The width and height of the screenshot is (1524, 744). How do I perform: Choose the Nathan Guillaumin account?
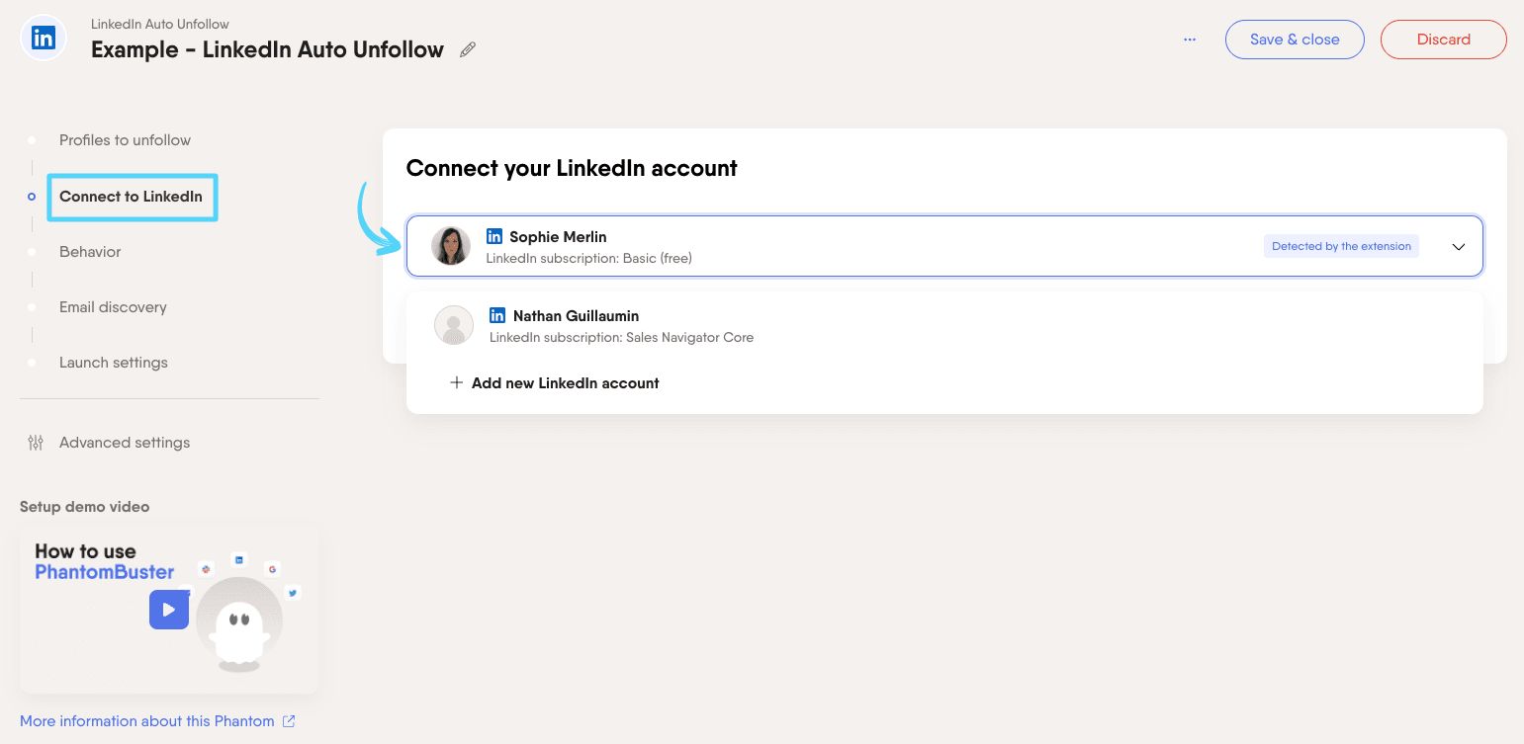(x=944, y=326)
